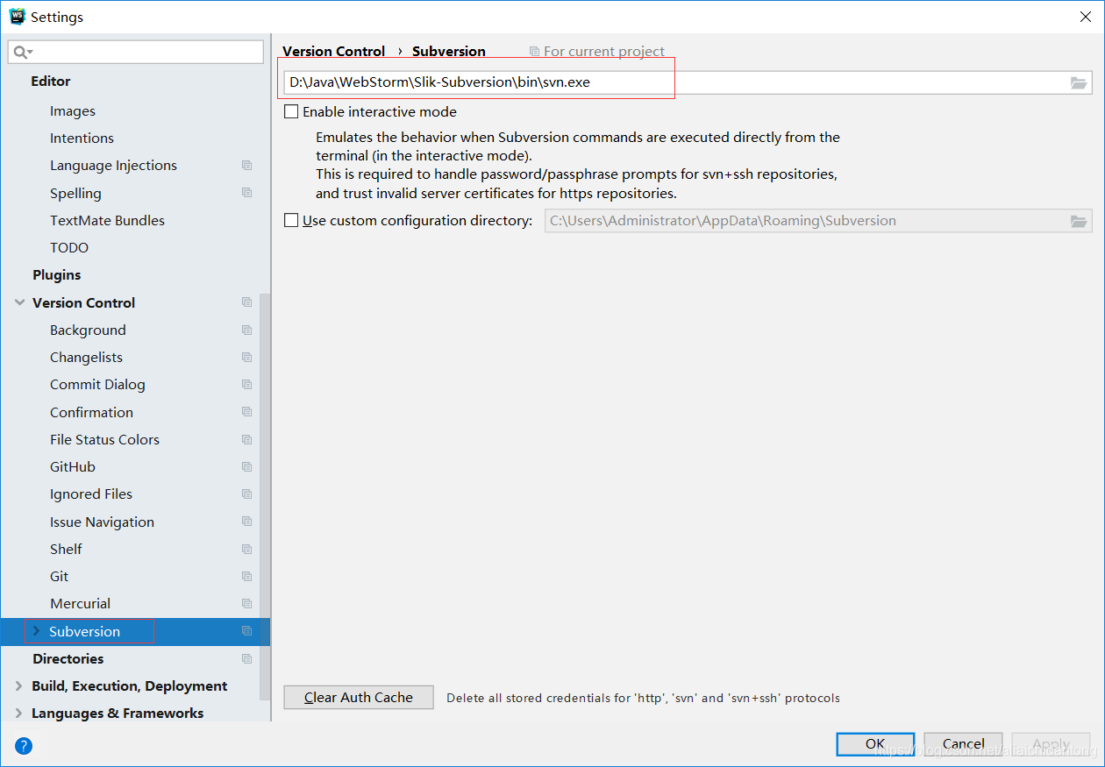The height and width of the screenshot is (767, 1105).
Task: Collapse the Version Control tree node
Action: pyautogui.click(x=19, y=302)
